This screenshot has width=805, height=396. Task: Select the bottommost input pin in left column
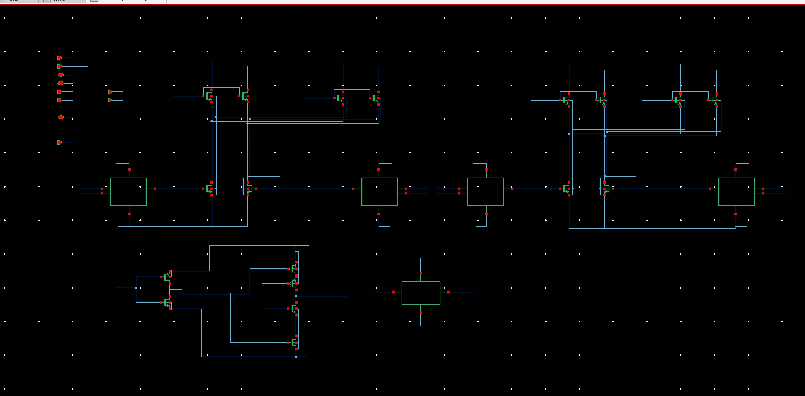tap(60, 142)
